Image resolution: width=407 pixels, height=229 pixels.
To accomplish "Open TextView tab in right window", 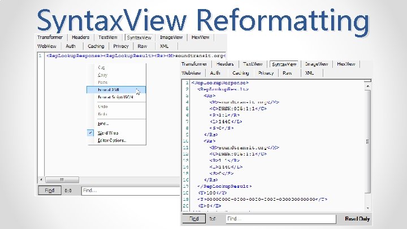I will tap(253, 64).
